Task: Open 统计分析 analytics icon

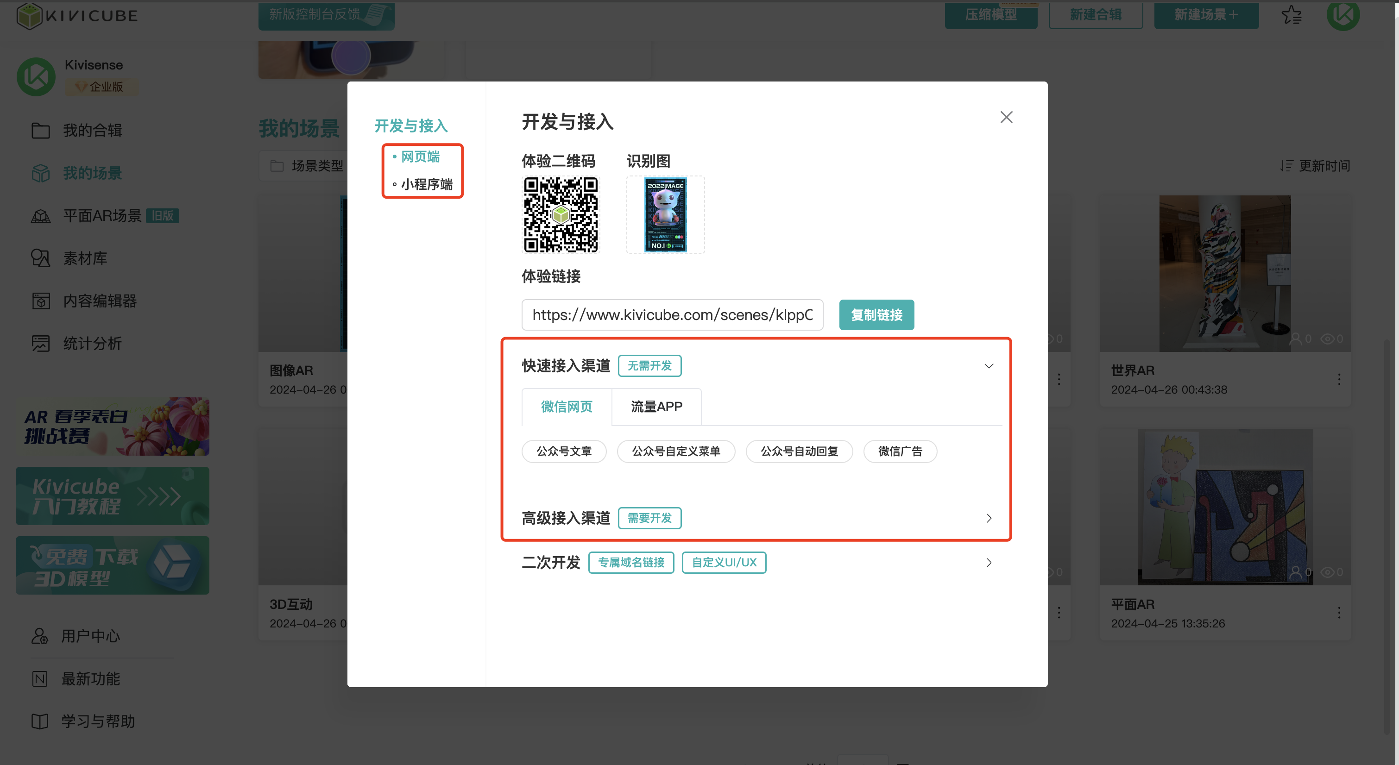Action: (x=40, y=344)
